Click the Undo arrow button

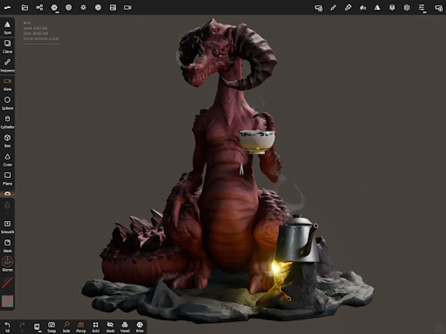pyautogui.click(x=7, y=327)
